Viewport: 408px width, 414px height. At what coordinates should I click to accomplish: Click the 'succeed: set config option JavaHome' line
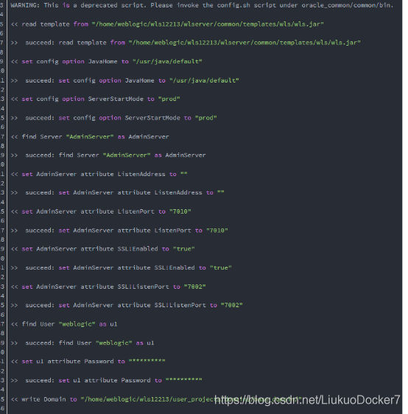pyautogui.click(x=125, y=80)
